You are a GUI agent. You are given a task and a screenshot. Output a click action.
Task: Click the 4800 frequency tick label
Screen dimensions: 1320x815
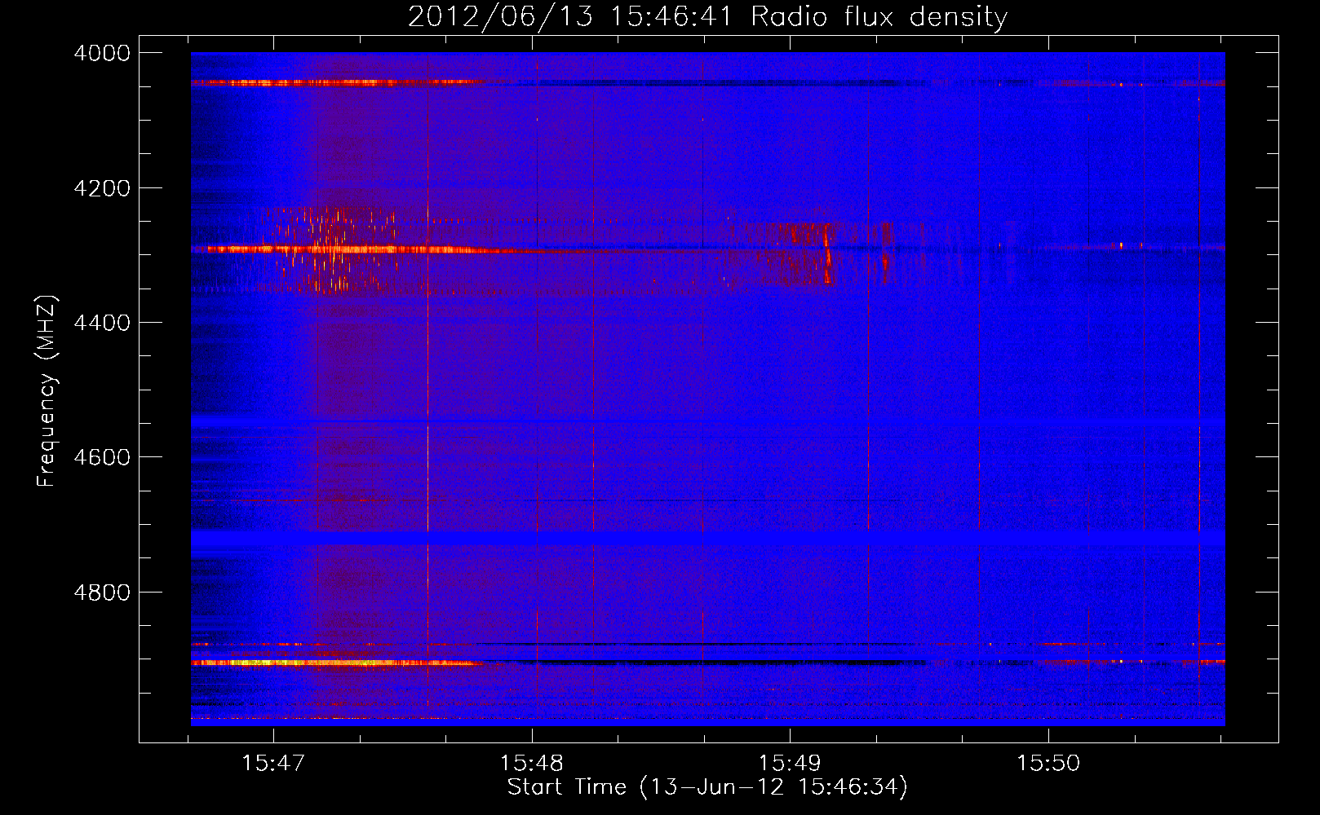point(102,593)
